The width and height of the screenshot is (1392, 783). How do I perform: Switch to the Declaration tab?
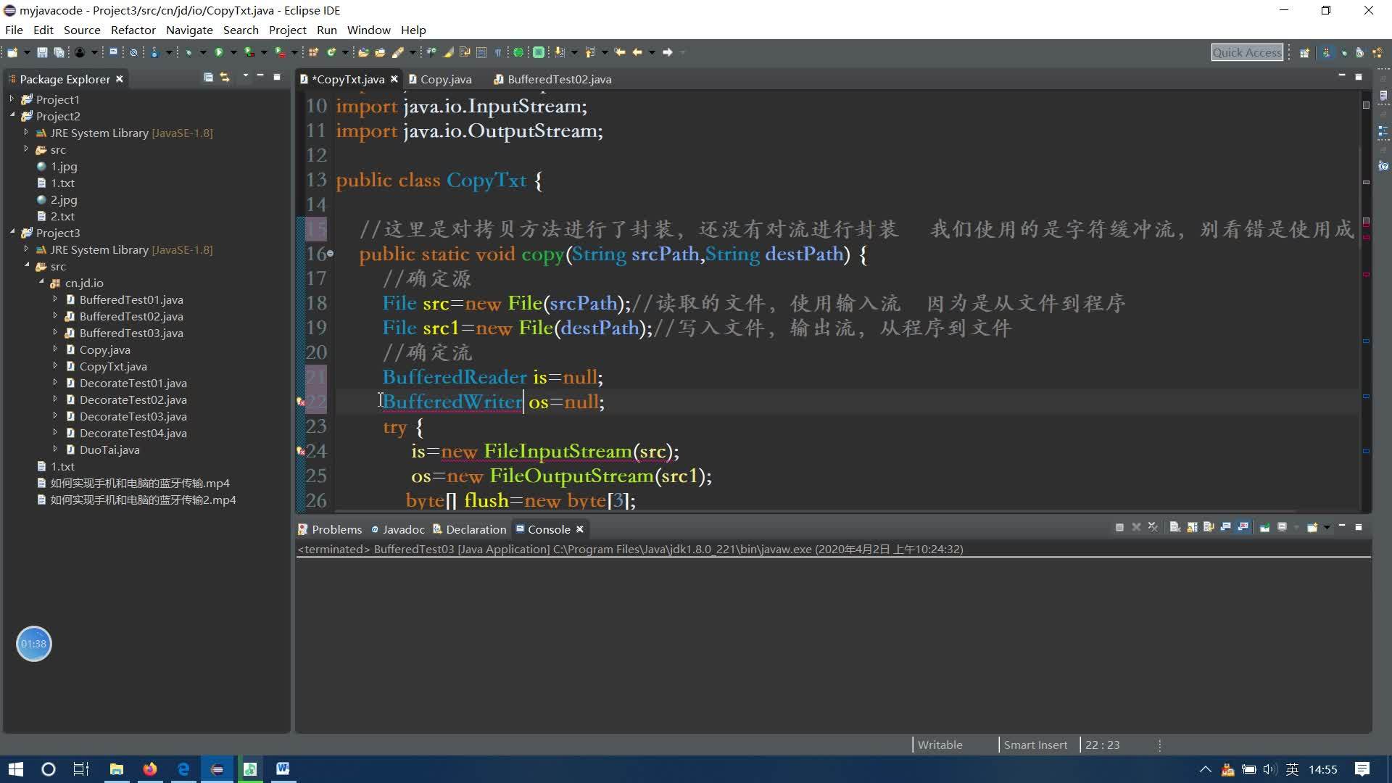tap(469, 529)
